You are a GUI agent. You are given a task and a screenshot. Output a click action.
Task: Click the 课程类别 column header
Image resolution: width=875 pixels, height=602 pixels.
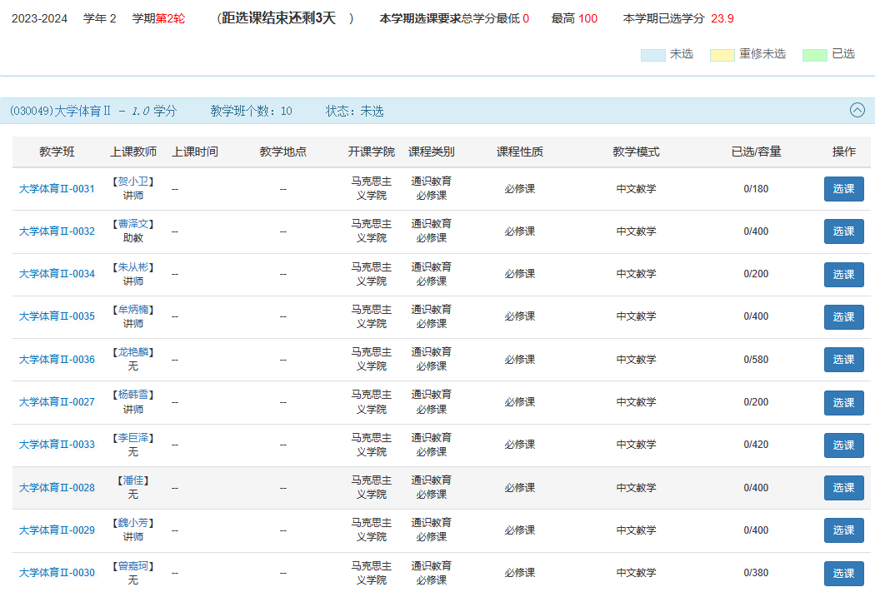click(x=432, y=152)
